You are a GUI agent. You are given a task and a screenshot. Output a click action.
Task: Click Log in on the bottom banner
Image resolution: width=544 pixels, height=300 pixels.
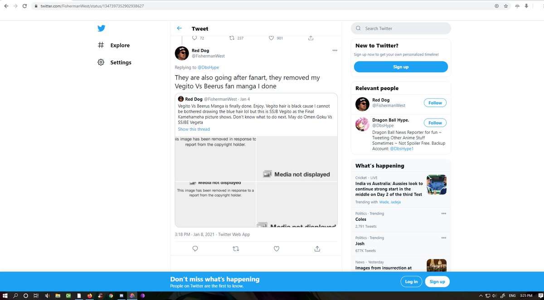tap(411, 281)
